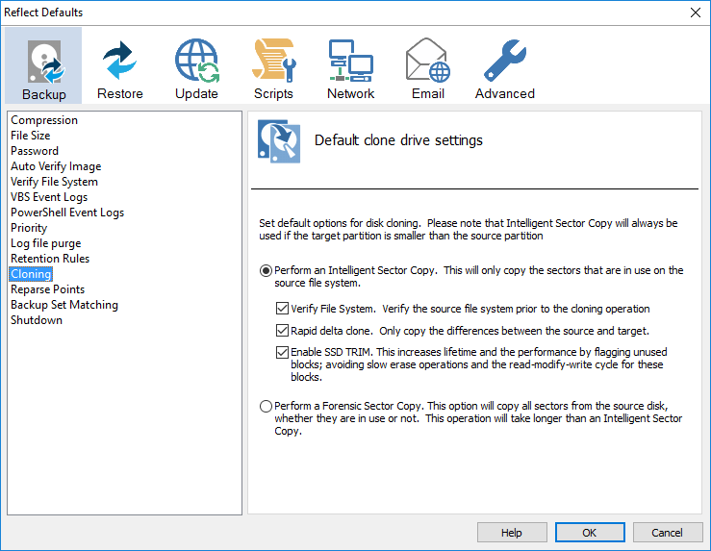The image size is (711, 551).
Task: Open the Network computers icon
Action: [350, 62]
